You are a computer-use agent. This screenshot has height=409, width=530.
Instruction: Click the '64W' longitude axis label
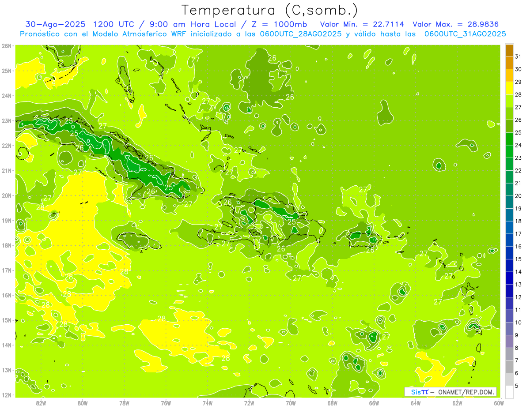click(x=416, y=403)
